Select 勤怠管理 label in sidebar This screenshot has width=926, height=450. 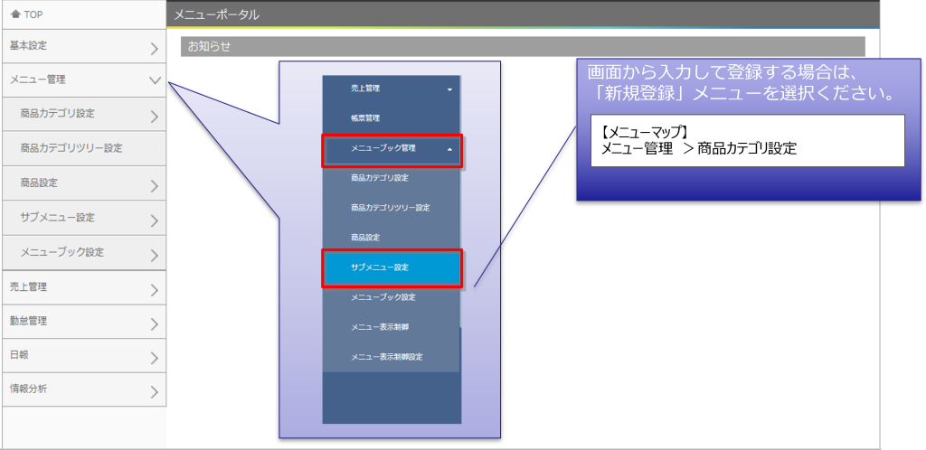(28, 322)
